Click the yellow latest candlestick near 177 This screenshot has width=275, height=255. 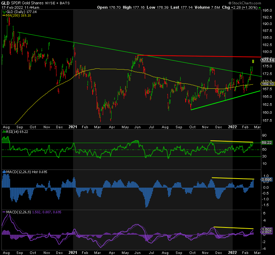pyautogui.click(x=253, y=61)
